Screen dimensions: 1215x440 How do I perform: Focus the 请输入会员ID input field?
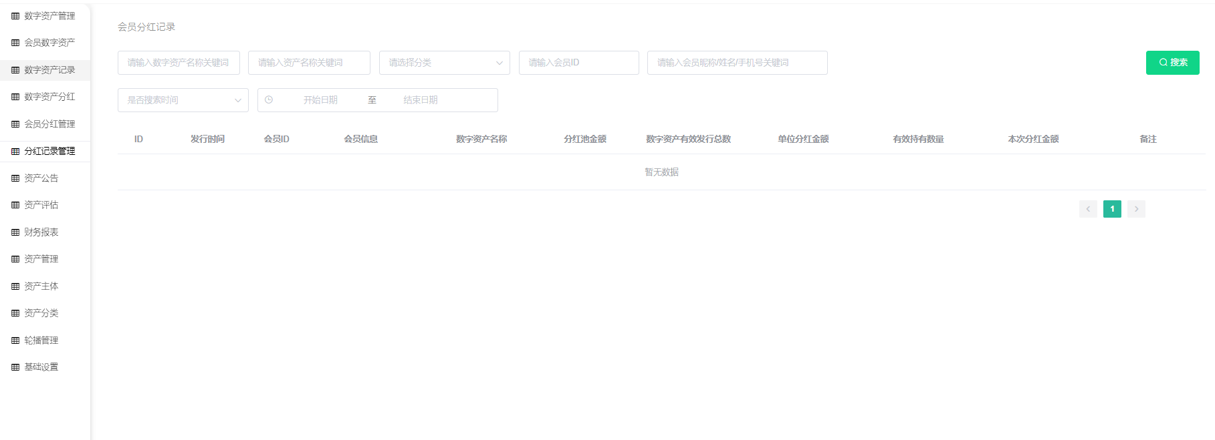click(x=578, y=63)
